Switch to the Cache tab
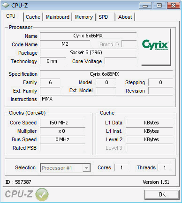Viewport: 182px width, 203px height. point(33,17)
